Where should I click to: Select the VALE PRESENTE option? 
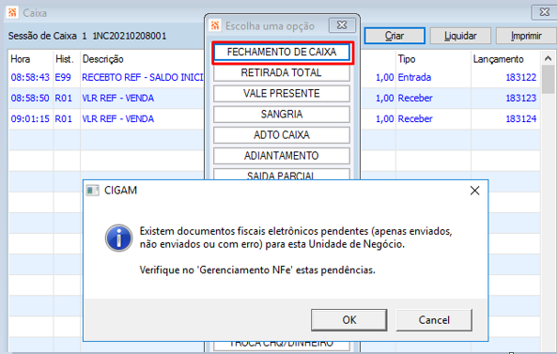point(282,93)
